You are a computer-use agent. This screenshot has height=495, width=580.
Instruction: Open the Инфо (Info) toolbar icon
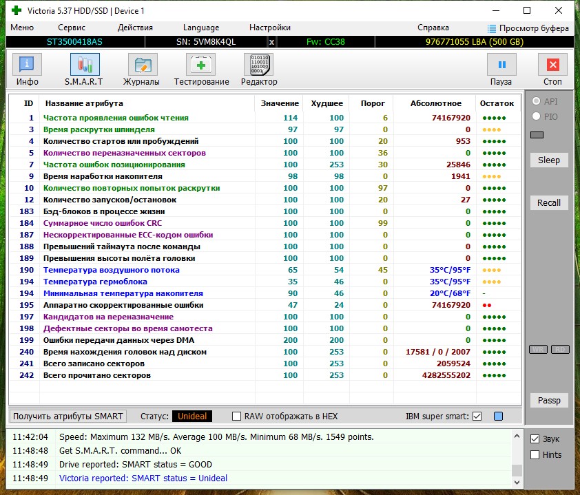(27, 65)
